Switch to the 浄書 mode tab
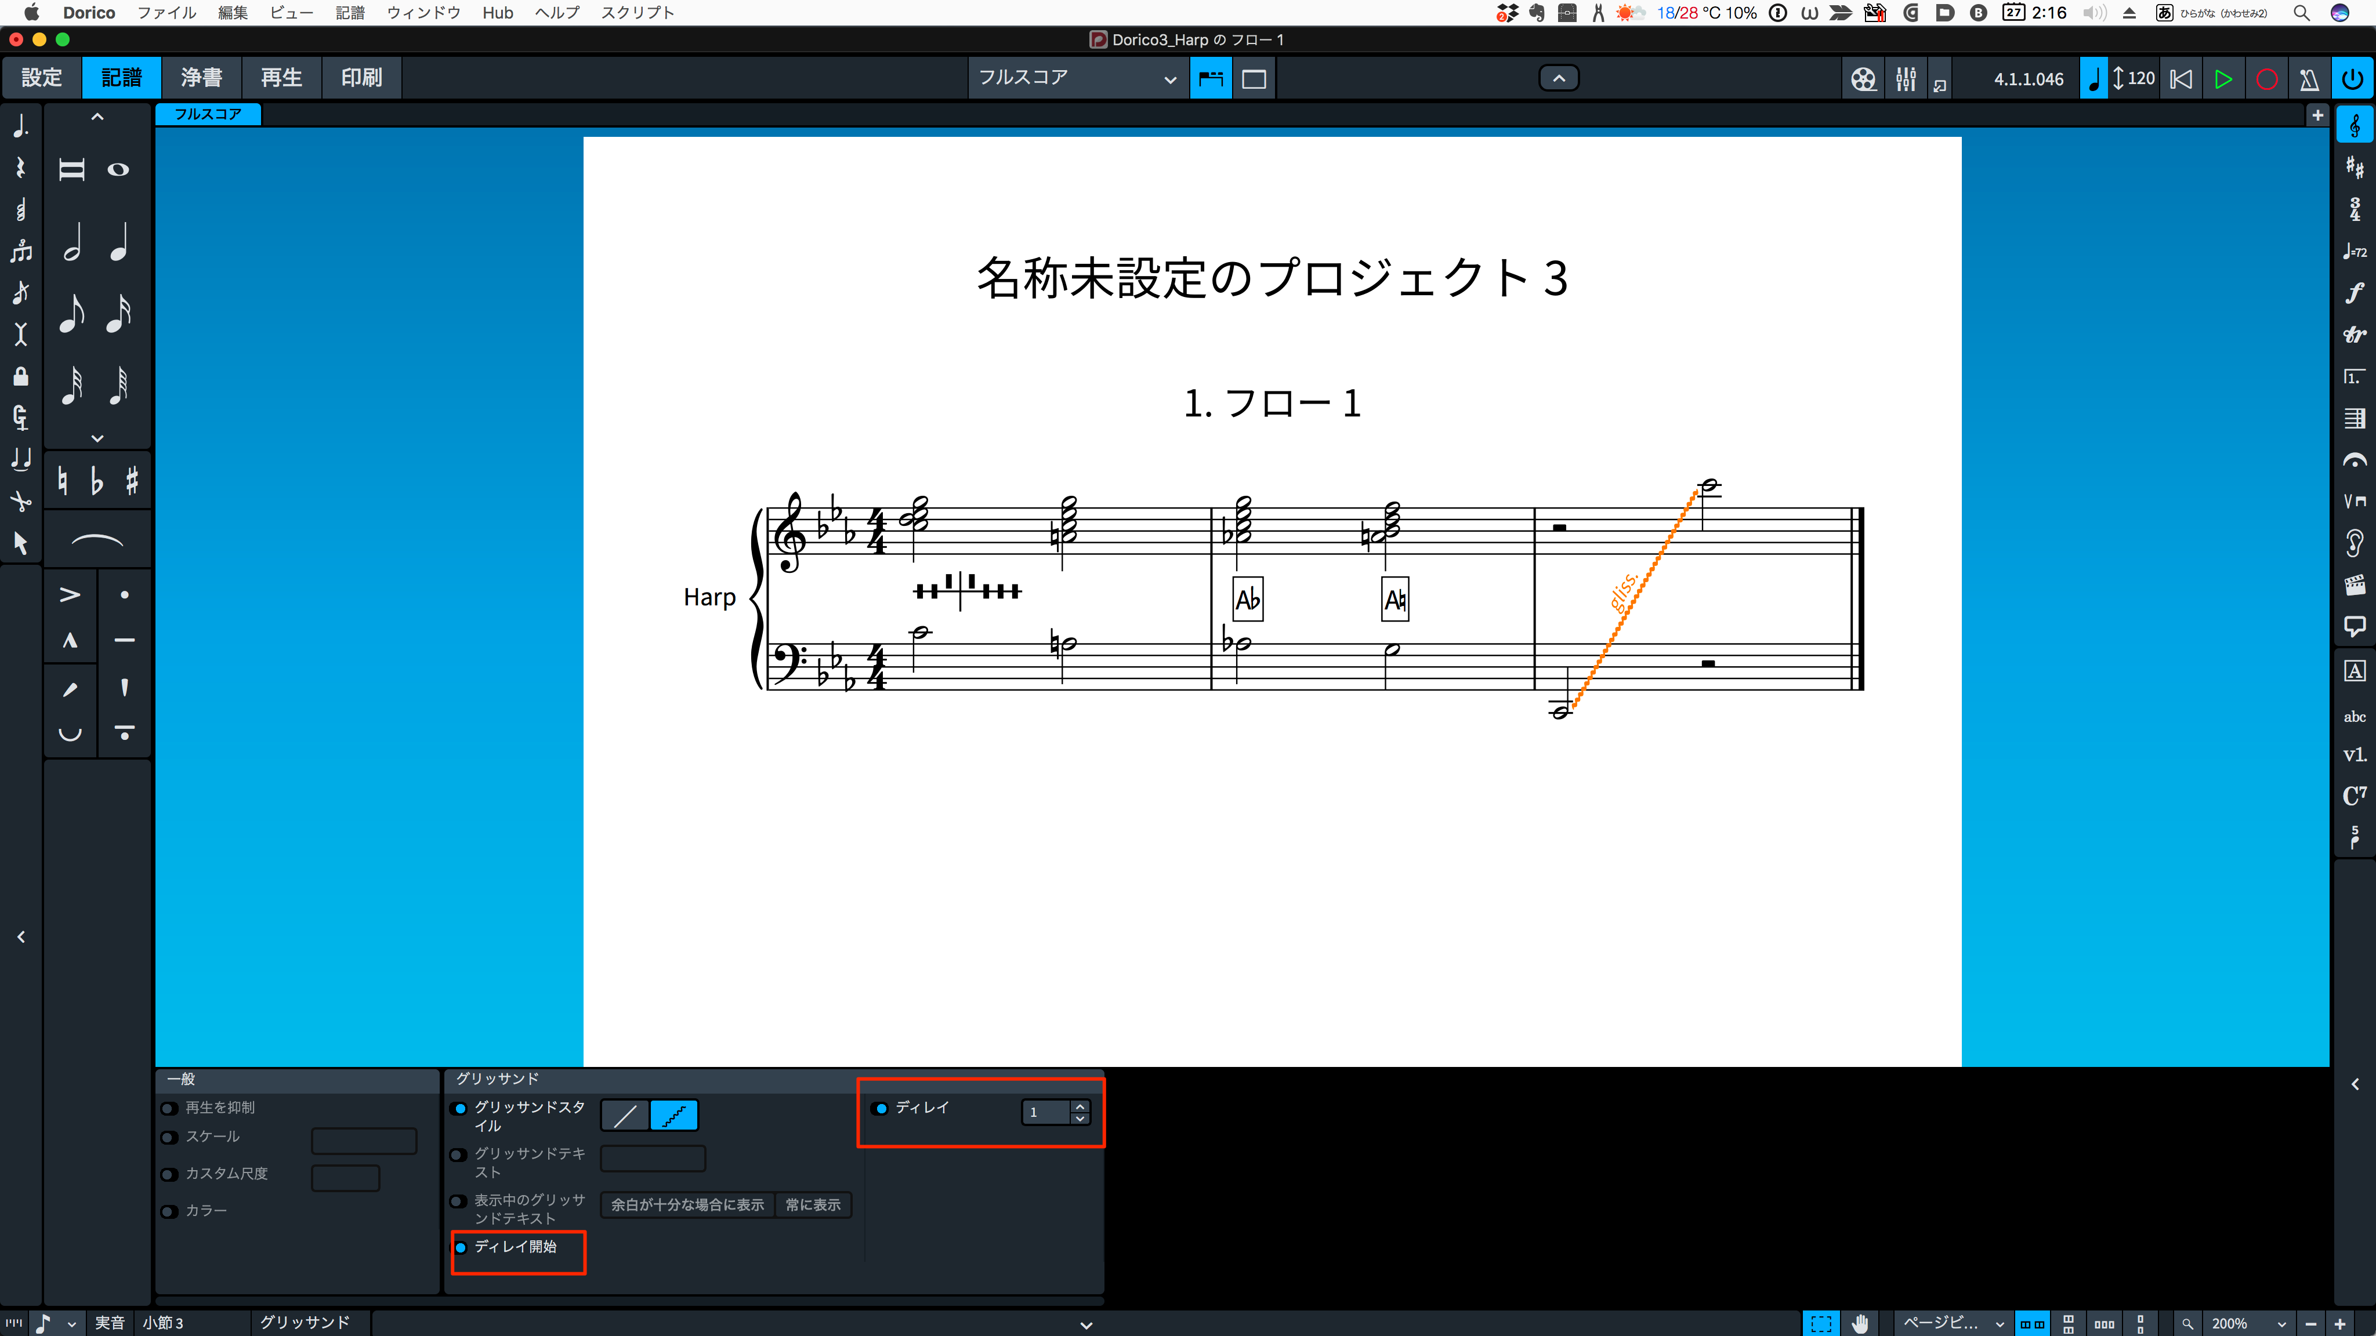The width and height of the screenshot is (2376, 1336). pyautogui.click(x=201, y=78)
